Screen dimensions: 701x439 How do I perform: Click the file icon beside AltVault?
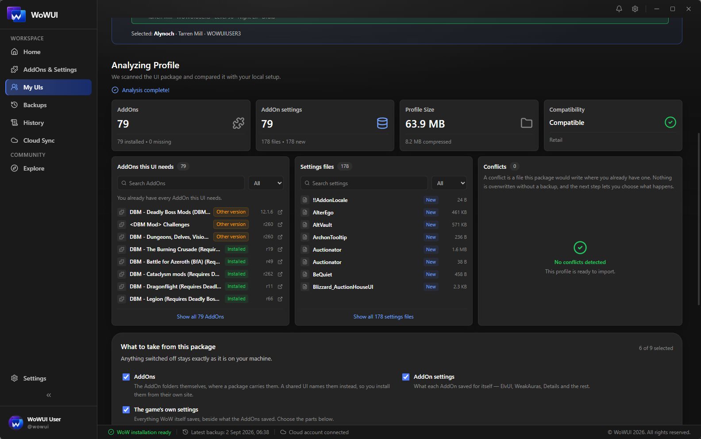tap(305, 225)
